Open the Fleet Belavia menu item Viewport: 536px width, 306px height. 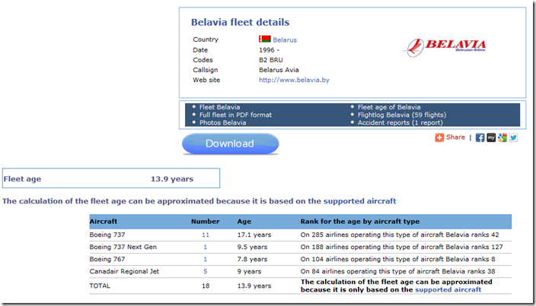(219, 107)
